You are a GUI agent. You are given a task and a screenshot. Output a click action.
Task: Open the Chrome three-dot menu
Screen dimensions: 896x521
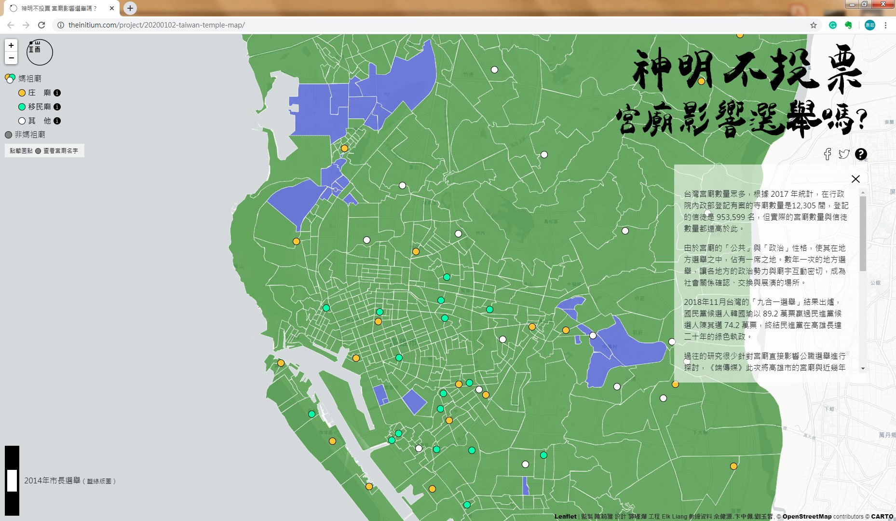pos(885,25)
